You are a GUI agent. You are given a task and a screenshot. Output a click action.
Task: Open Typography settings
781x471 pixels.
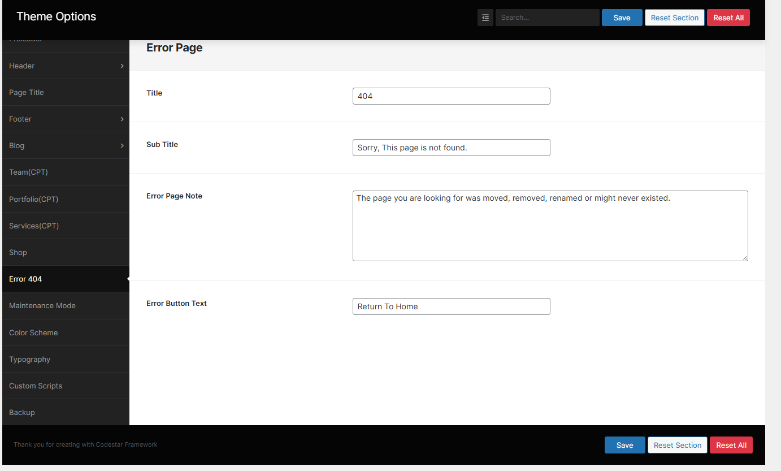pos(30,360)
